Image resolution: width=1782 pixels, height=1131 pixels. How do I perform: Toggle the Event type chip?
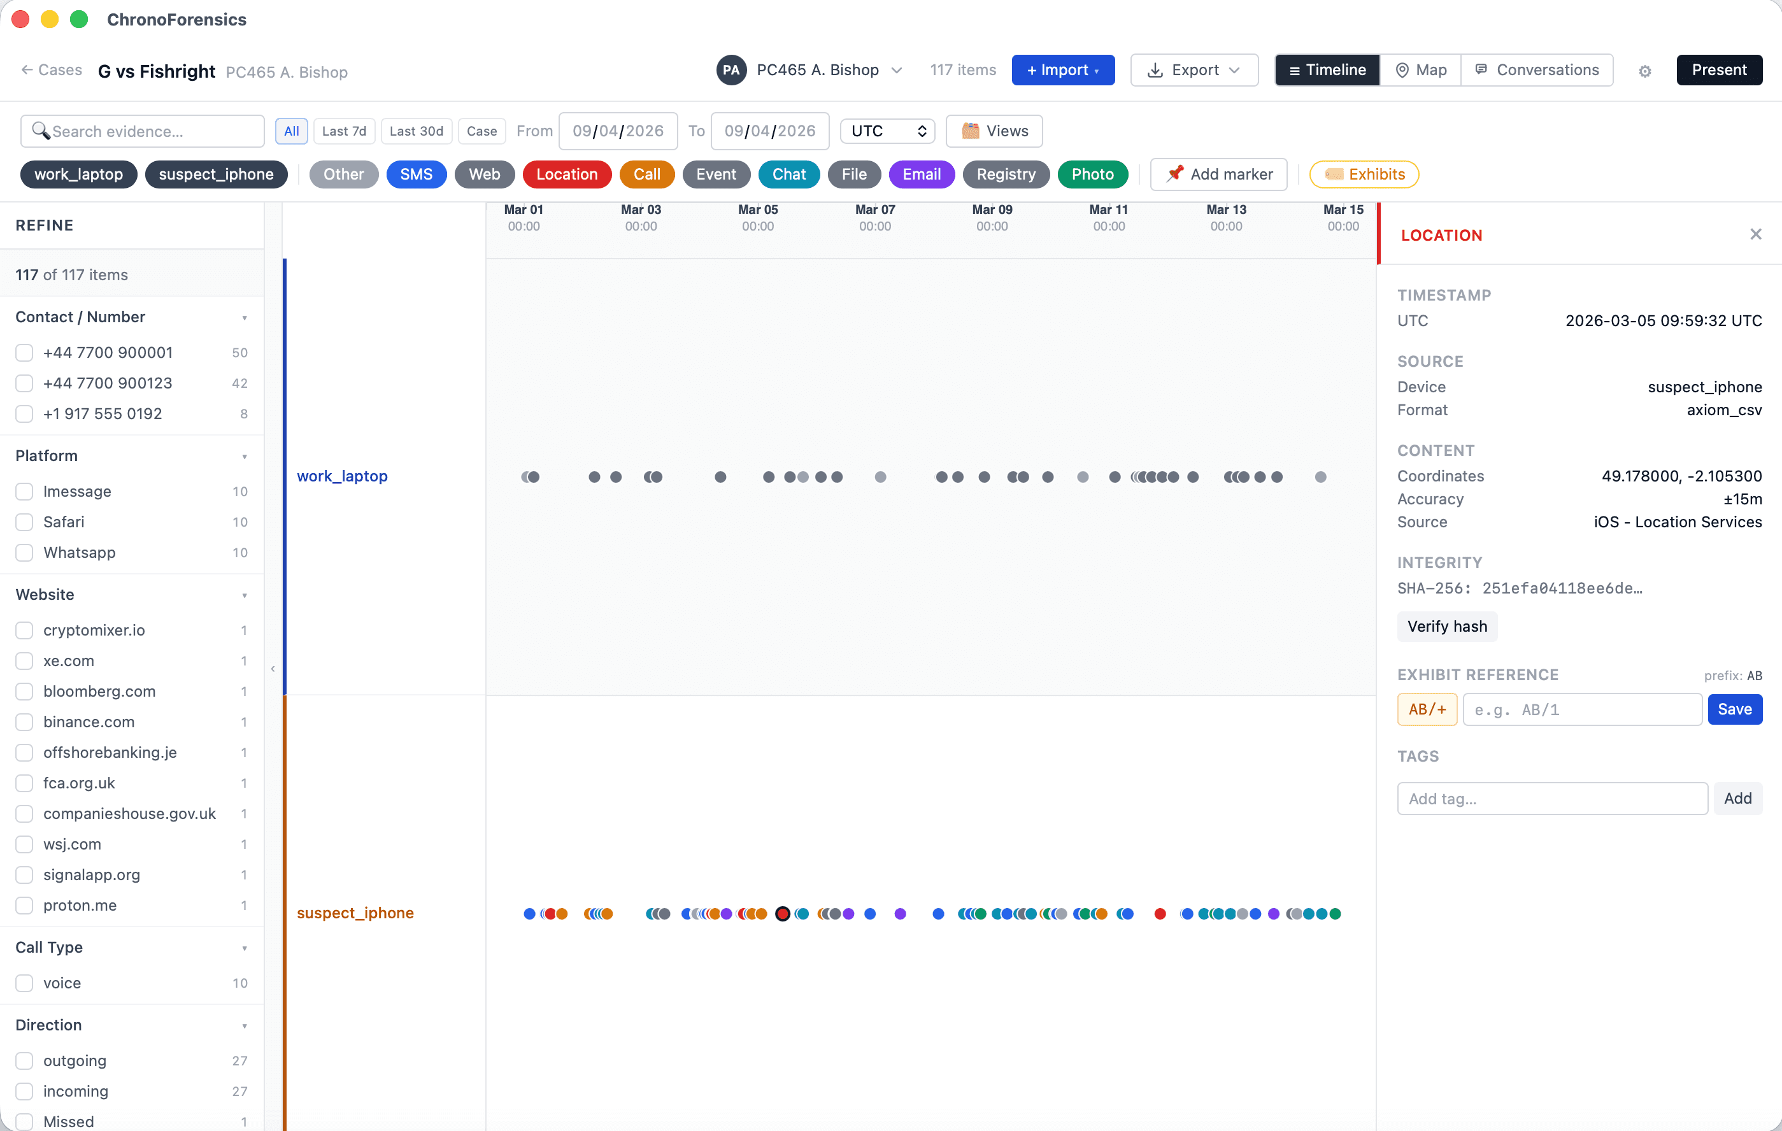[716, 174]
